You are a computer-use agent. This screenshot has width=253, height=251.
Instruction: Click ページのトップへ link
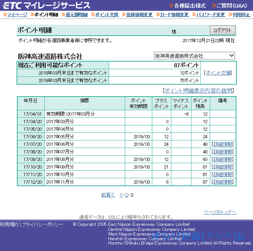coord(220,212)
